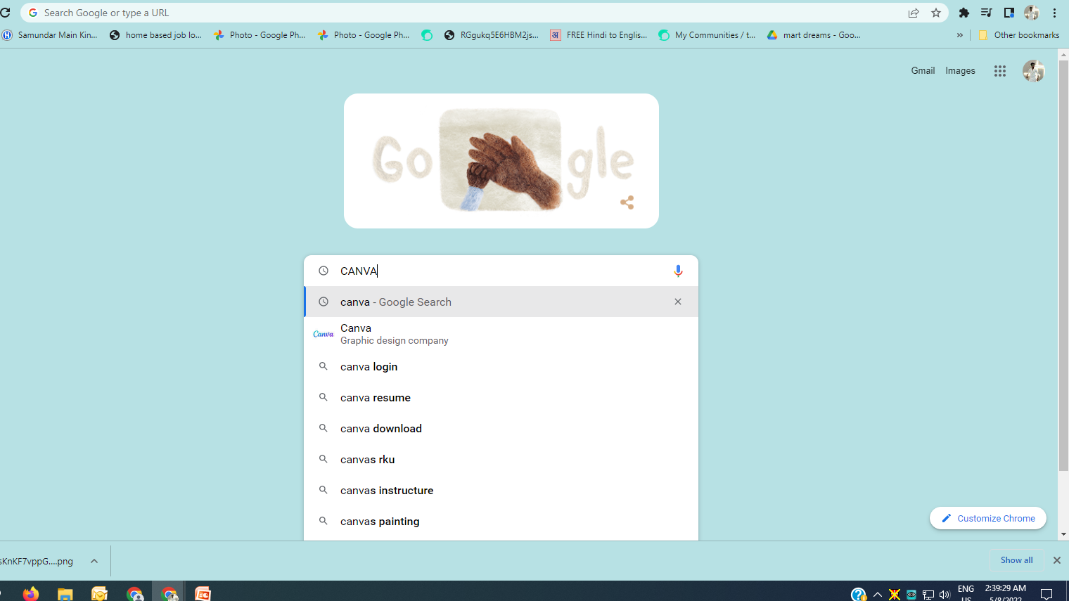Open the Google apps grid
The height and width of the screenshot is (601, 1069).
coord(1000,71)
